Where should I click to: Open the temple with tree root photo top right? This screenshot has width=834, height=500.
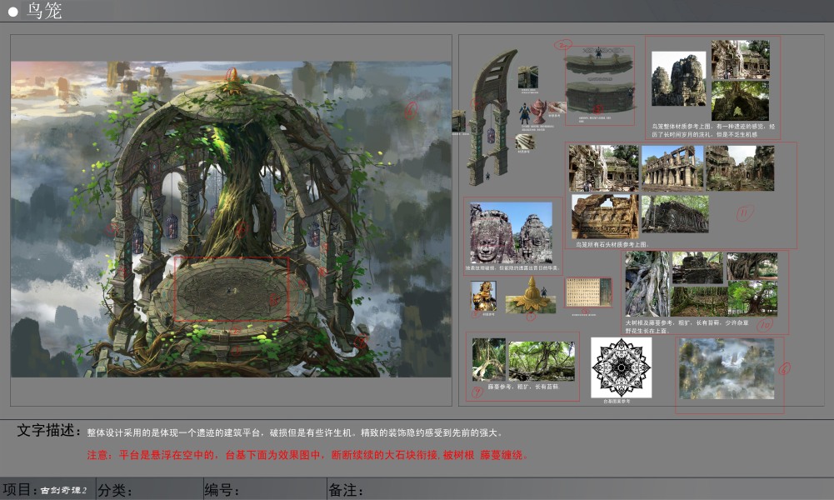741,59
